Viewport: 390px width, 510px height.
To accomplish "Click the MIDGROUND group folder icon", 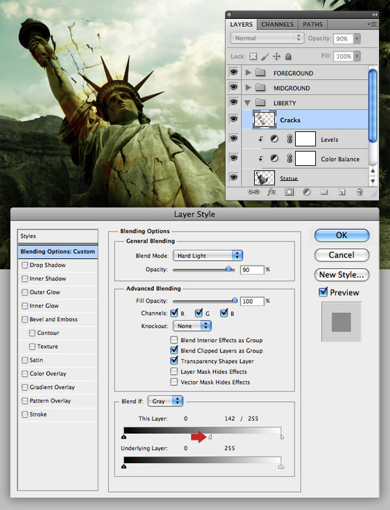I will tap(260, 87).
